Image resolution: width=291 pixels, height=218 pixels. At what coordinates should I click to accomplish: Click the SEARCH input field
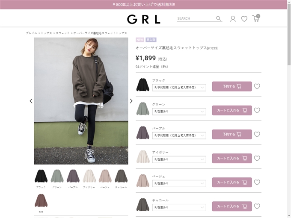(196, 18)
